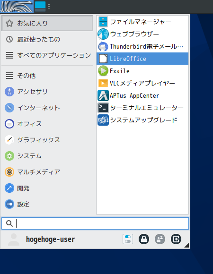Open the ファイルマネージャー file manager icon
213x274 pixels.
click(x=103, y=22)
